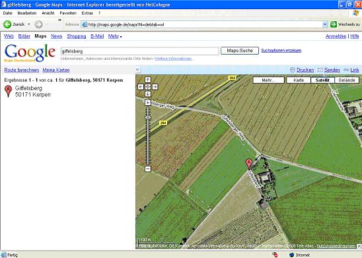362x258 pixels.
Task: Pan the map left with arrow
Action: (141, 87)
